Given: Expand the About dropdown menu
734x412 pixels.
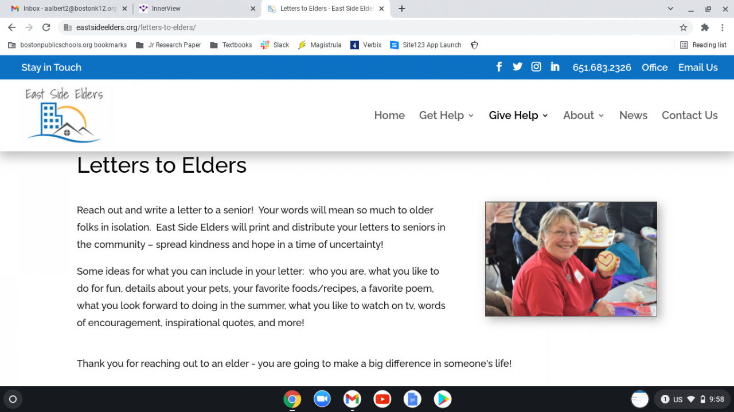Looking at the screenshot, I should [x=584, y=115].
